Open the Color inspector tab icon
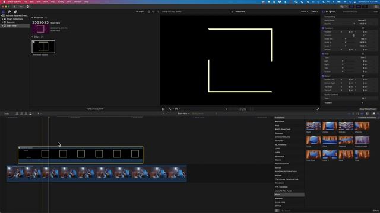 (327, 12)
